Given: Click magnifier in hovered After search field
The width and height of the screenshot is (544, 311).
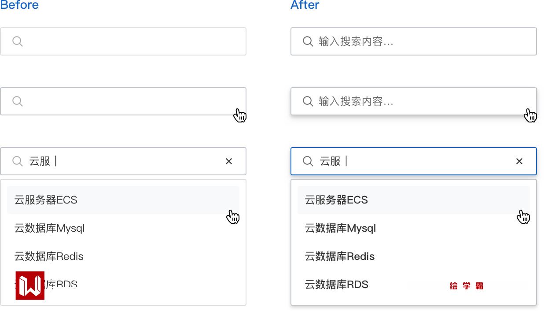Looking at the screenshot, I should click(x=308, y=101).
